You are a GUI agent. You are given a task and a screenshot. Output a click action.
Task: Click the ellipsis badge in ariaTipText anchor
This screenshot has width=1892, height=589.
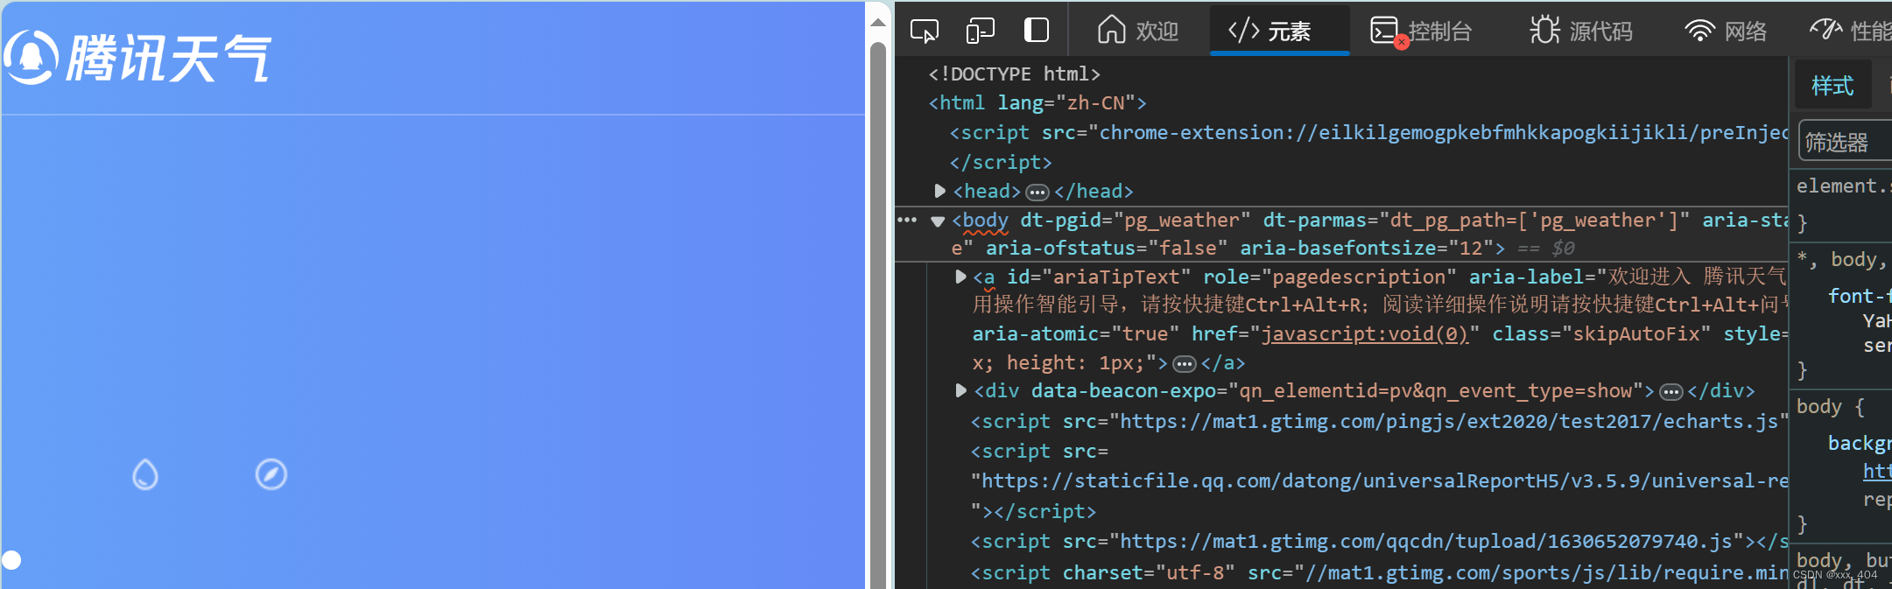pos(1185,363)
